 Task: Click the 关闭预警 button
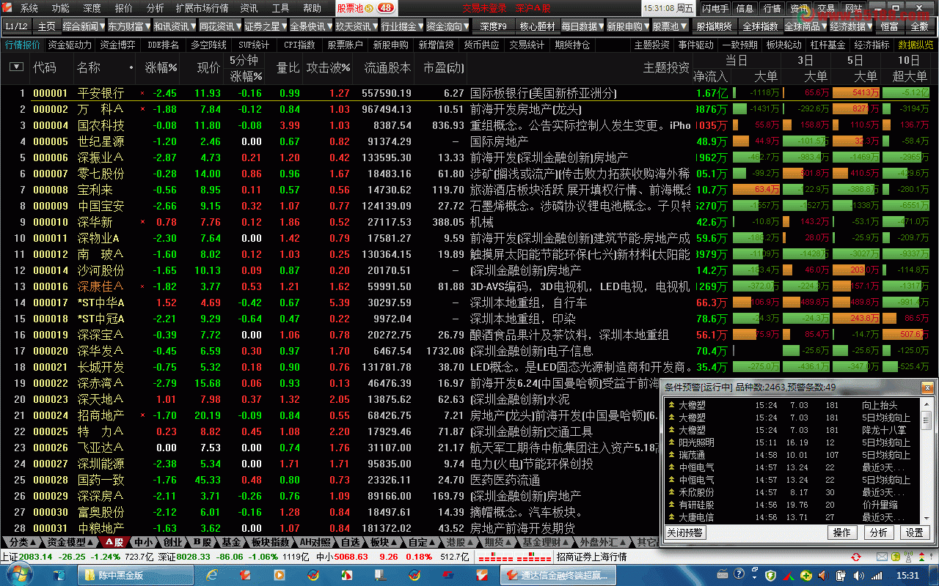[x=684, y=533]
